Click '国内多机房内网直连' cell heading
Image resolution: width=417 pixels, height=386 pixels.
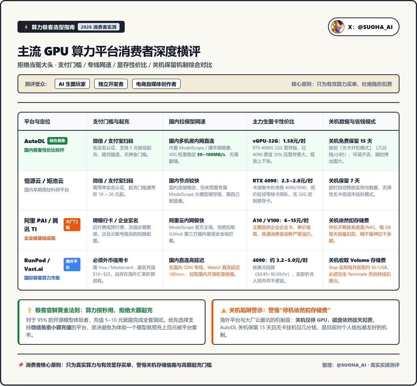click(191, 141)
